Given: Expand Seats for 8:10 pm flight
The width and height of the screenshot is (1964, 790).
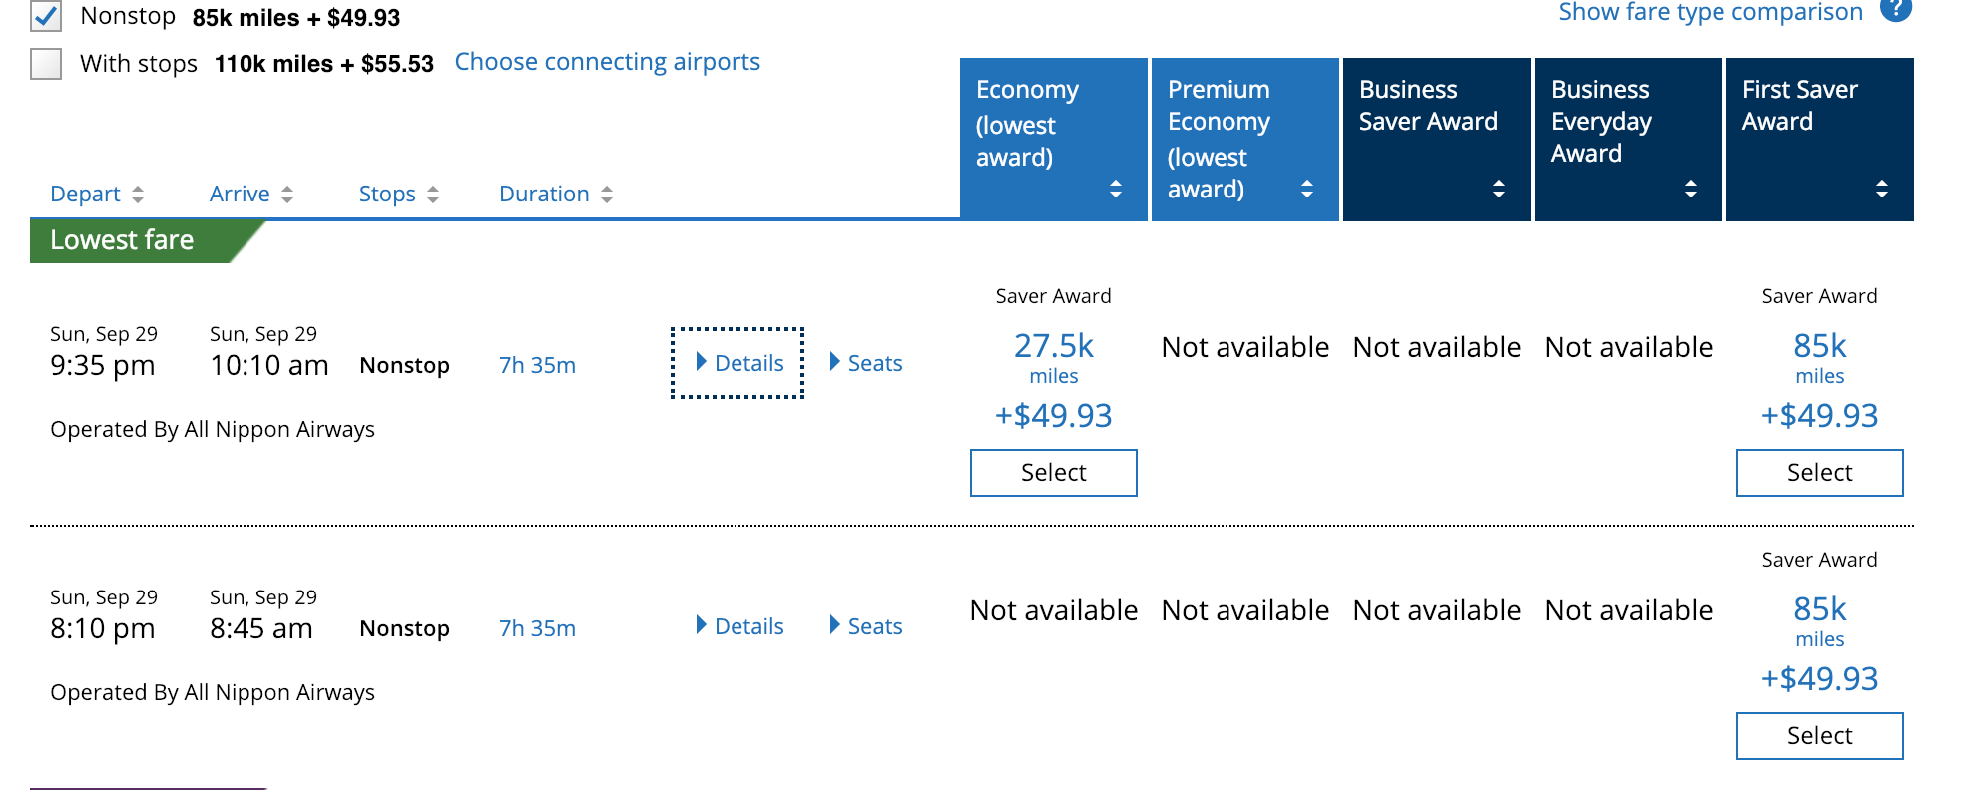Looking at the screenshot, I should point(865,626).
